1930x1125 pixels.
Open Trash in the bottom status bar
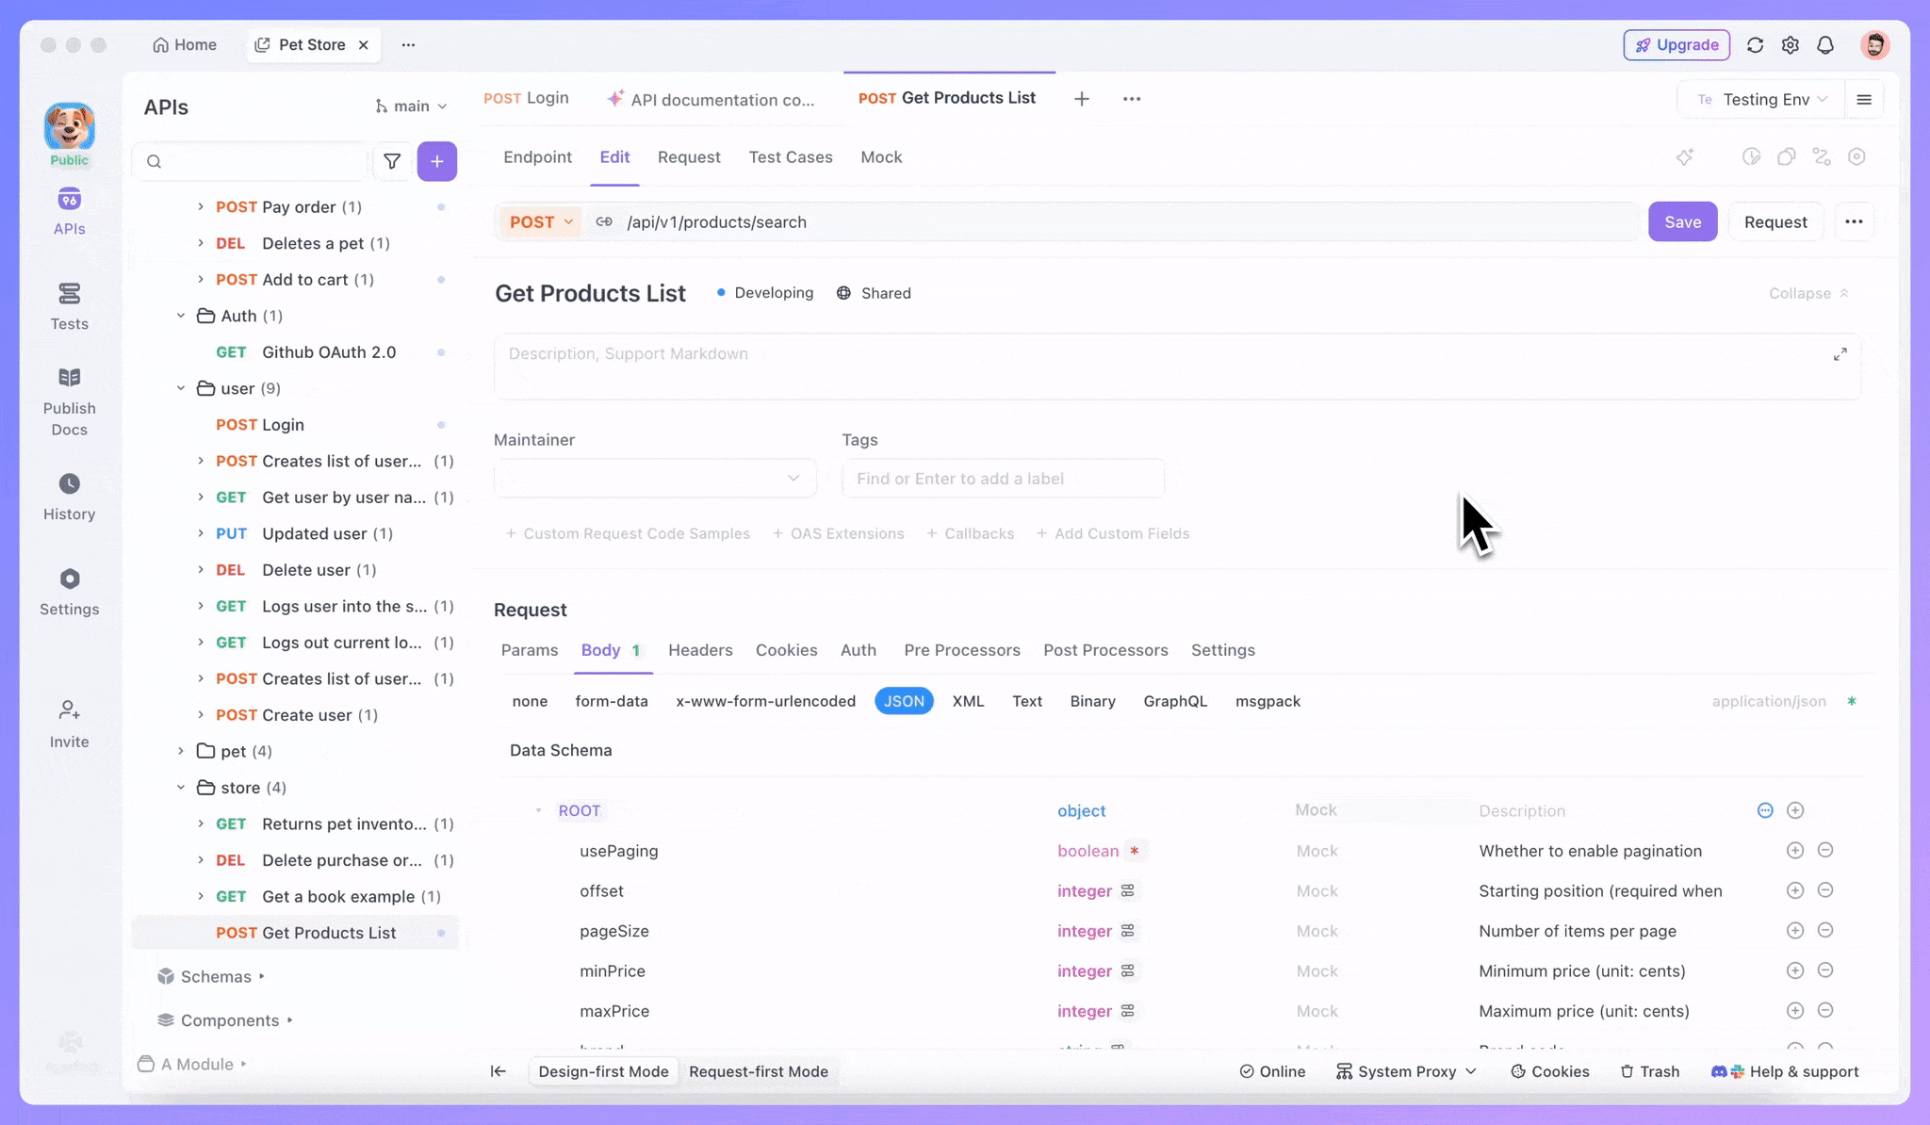pos(1650,1071)
